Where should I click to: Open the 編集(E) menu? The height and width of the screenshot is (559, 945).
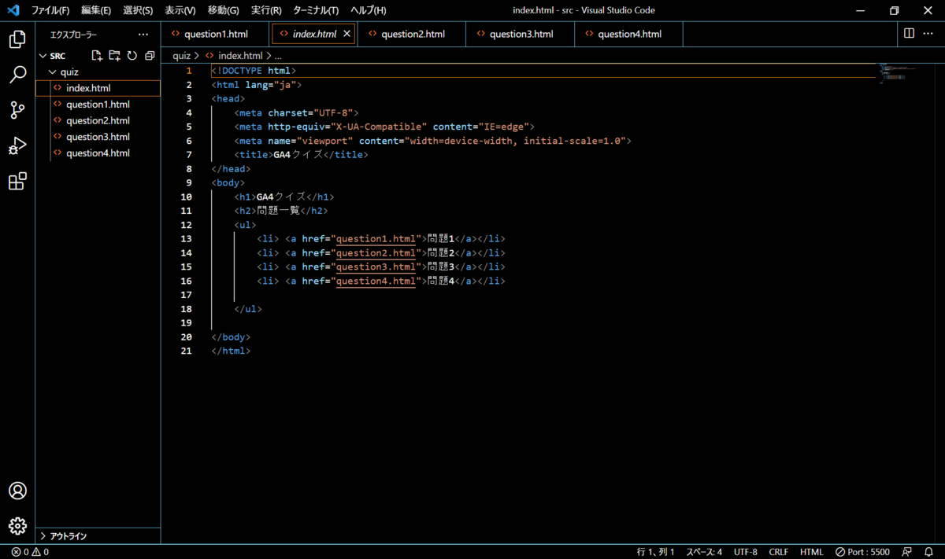coord(96,10)
